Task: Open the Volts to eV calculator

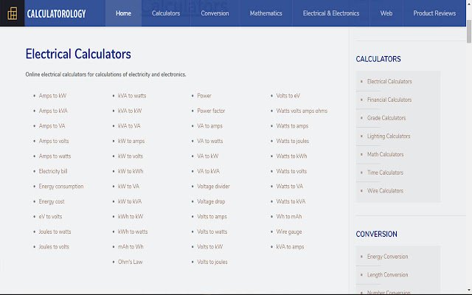Action: (288, 96)
